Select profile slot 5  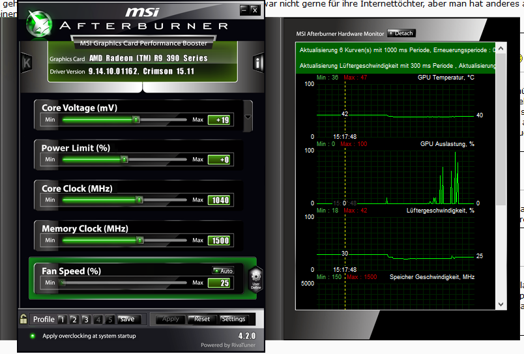tap(110, 319)
